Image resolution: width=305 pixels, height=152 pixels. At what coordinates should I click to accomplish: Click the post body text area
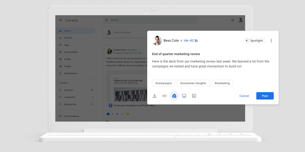click(x=210, y=64)
